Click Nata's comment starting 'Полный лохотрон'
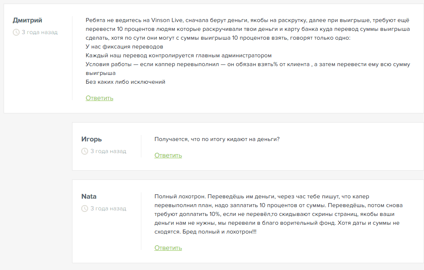 click(x=279, y=214)
